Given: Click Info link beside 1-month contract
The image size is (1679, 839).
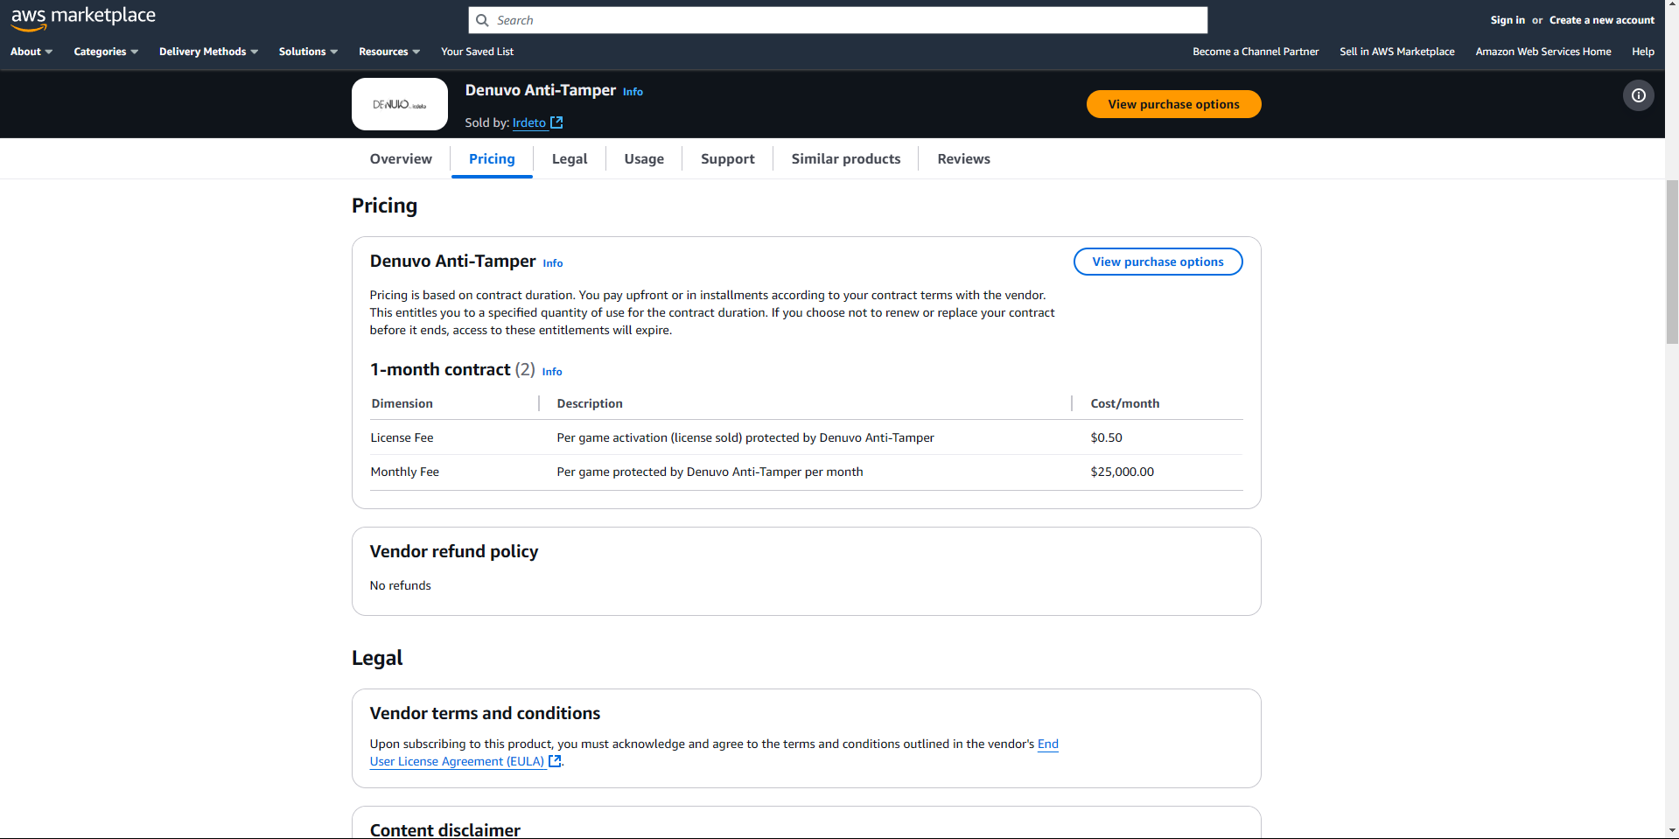Looking at the screenshot, I should (552, 372).
